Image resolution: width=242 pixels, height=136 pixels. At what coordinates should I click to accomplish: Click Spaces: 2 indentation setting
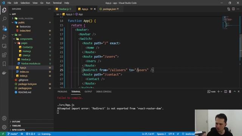point(161,134)
